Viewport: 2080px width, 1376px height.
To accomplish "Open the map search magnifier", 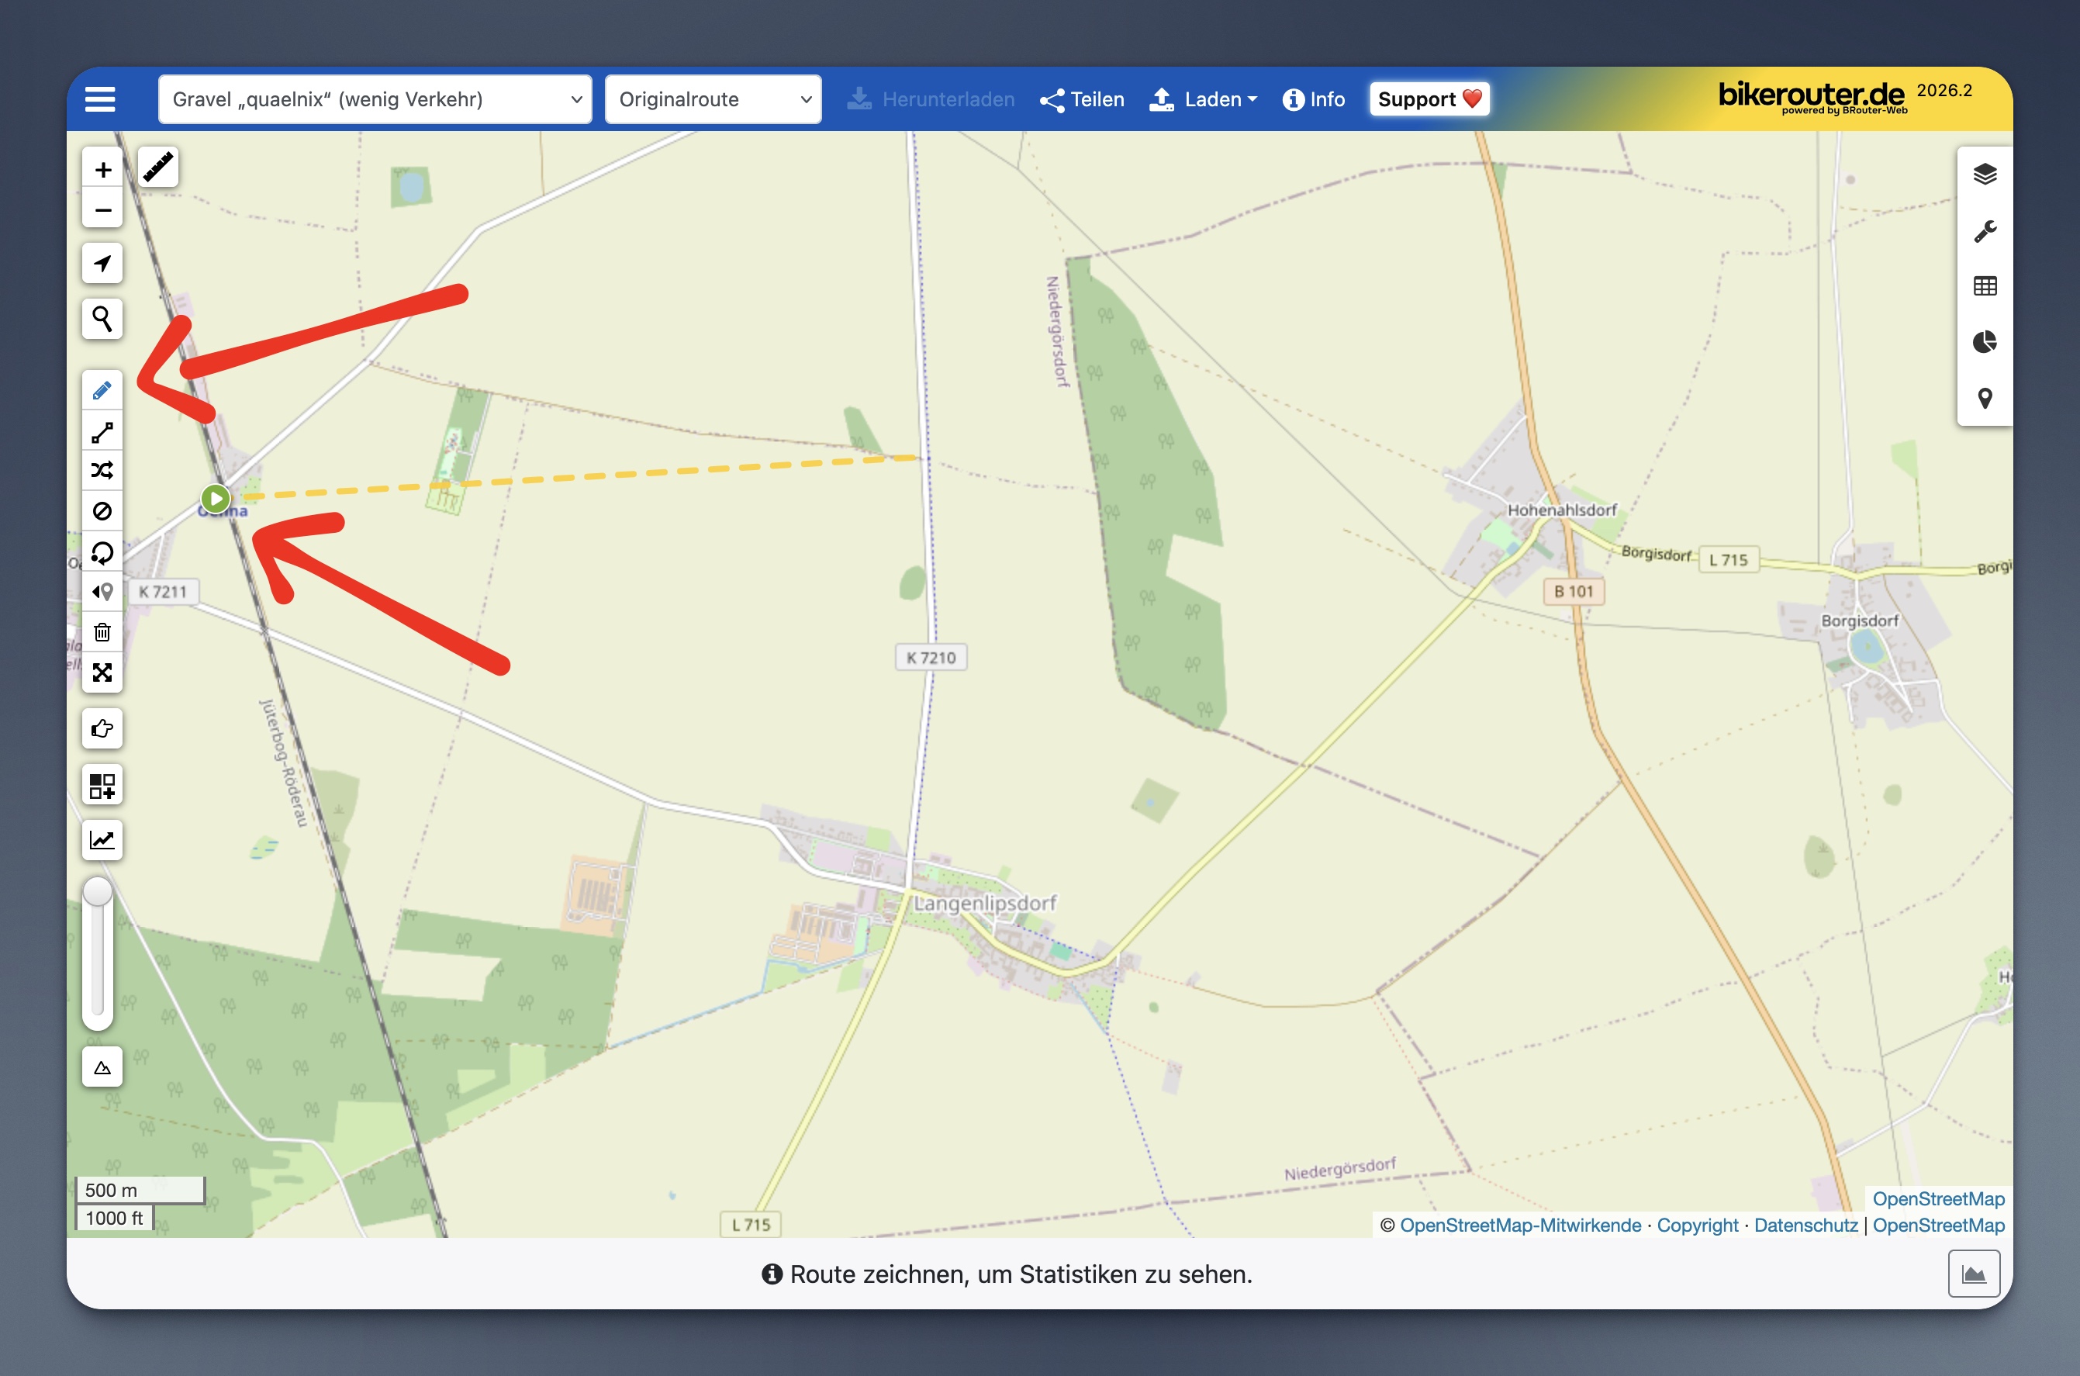I will 102,319.
